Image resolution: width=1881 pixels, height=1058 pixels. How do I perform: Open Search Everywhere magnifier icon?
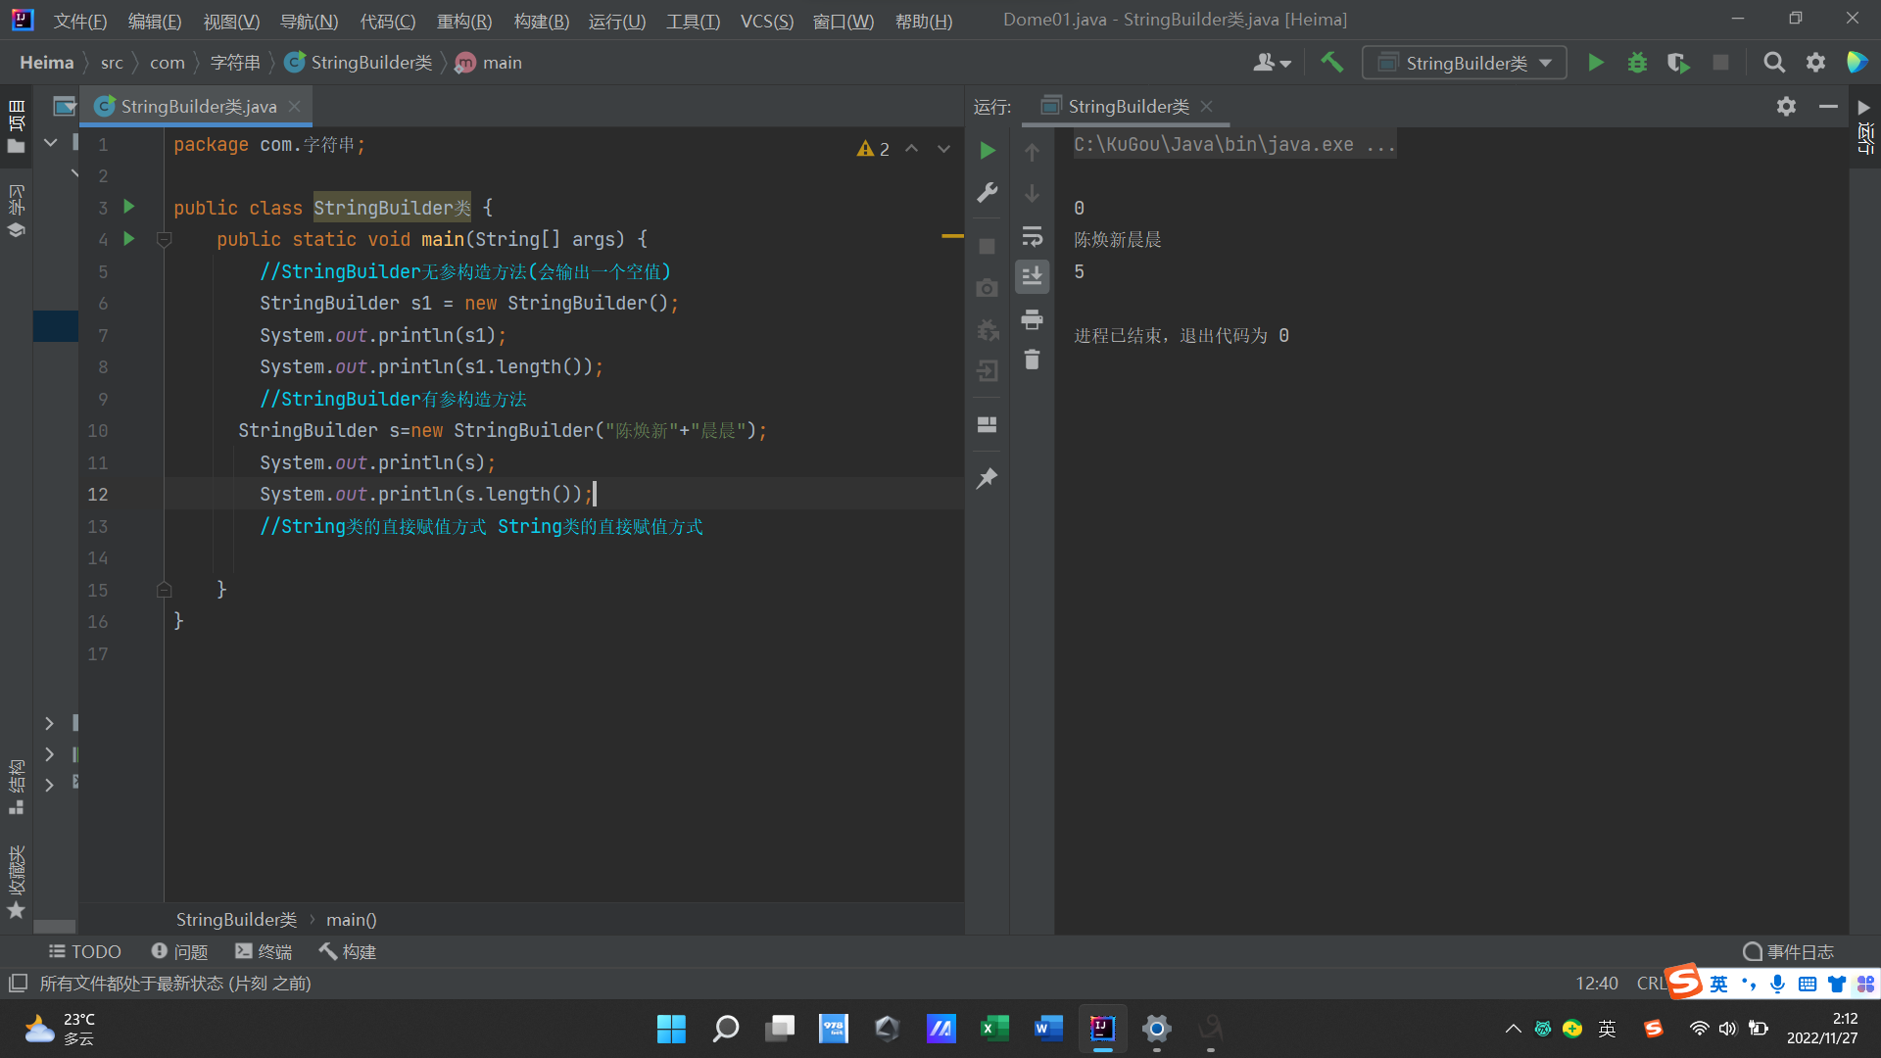pyautogui.click(x=1773, y=63)
